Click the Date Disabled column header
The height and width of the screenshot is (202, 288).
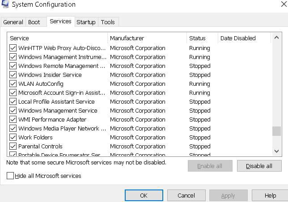[x=244, y=38]
